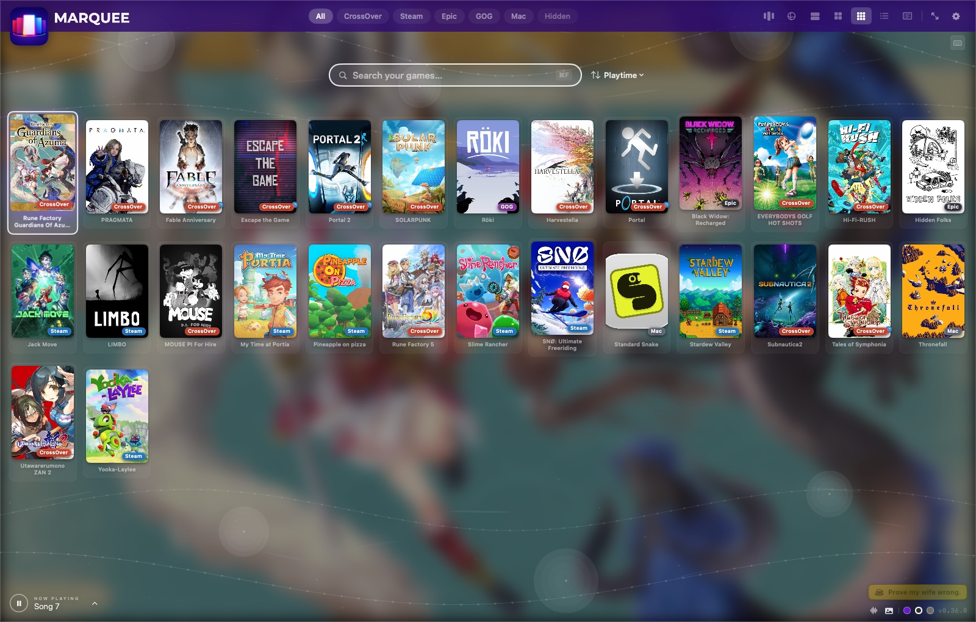Open the SOLARPUNK game cover

coord(414,166)
